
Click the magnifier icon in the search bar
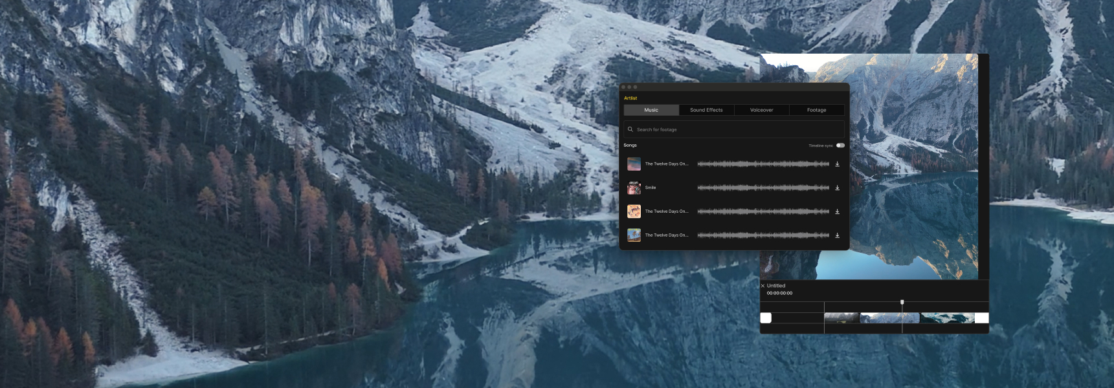(630, 129)
